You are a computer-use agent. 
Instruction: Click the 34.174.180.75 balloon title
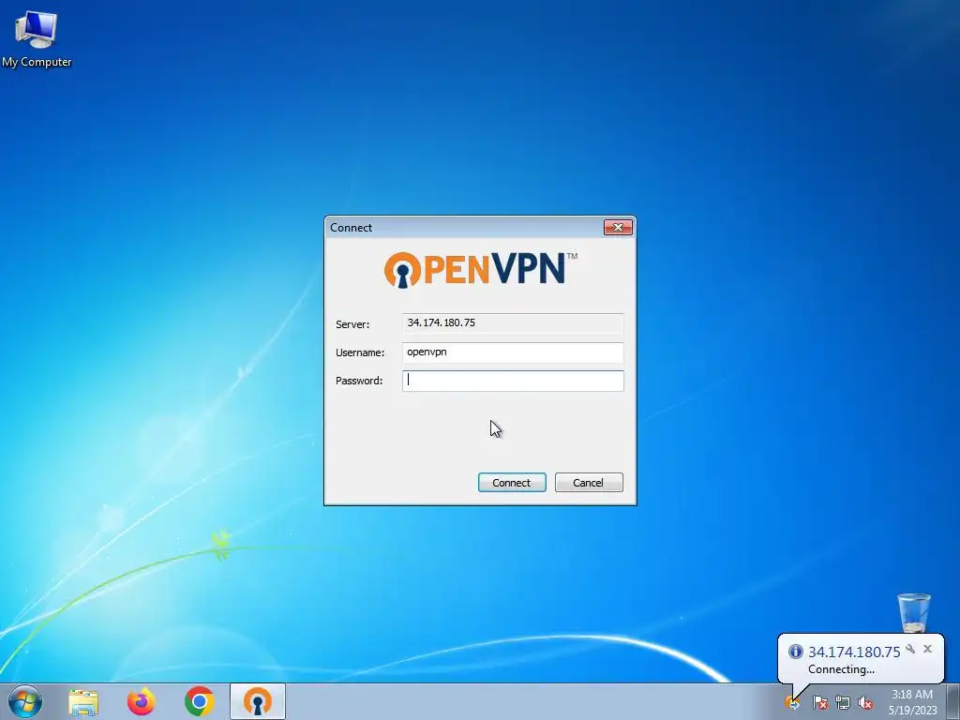(854, 652)
